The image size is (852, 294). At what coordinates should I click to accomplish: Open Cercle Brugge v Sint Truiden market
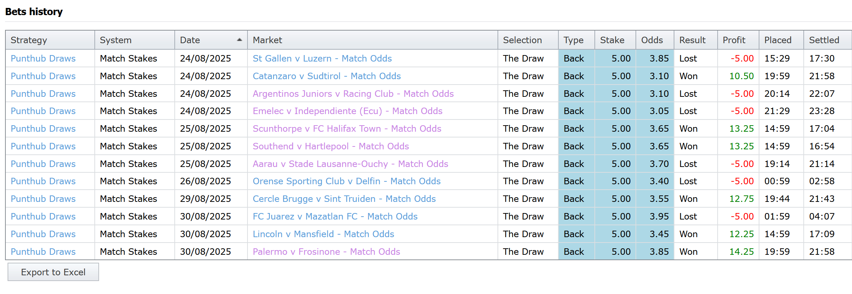click(x=344, y=199)
